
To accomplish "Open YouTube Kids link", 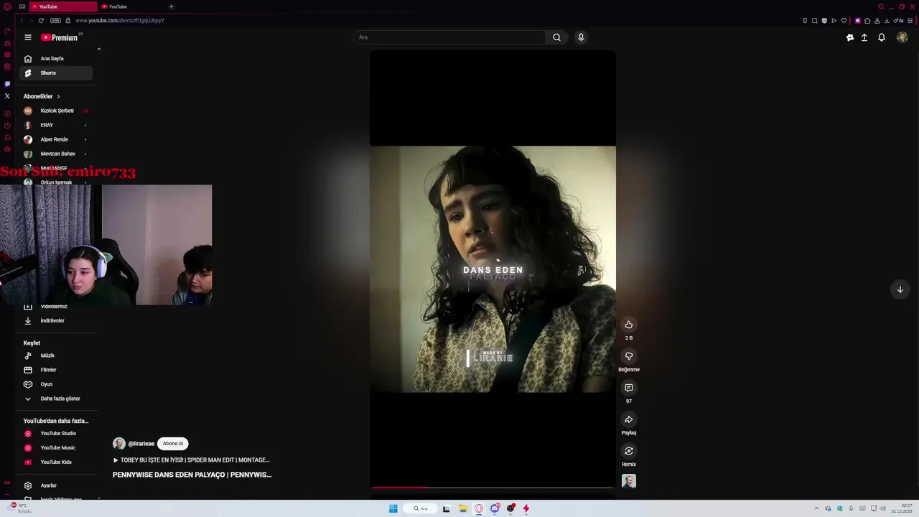I will [55, 462].
